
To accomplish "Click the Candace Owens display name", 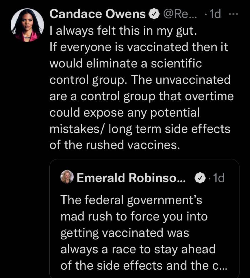I will point(97,14).
